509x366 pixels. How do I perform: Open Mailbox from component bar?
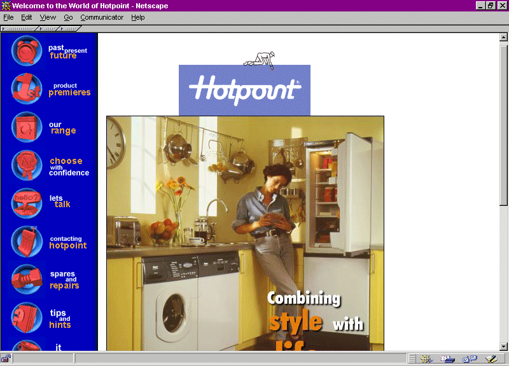tap(448, 358)
